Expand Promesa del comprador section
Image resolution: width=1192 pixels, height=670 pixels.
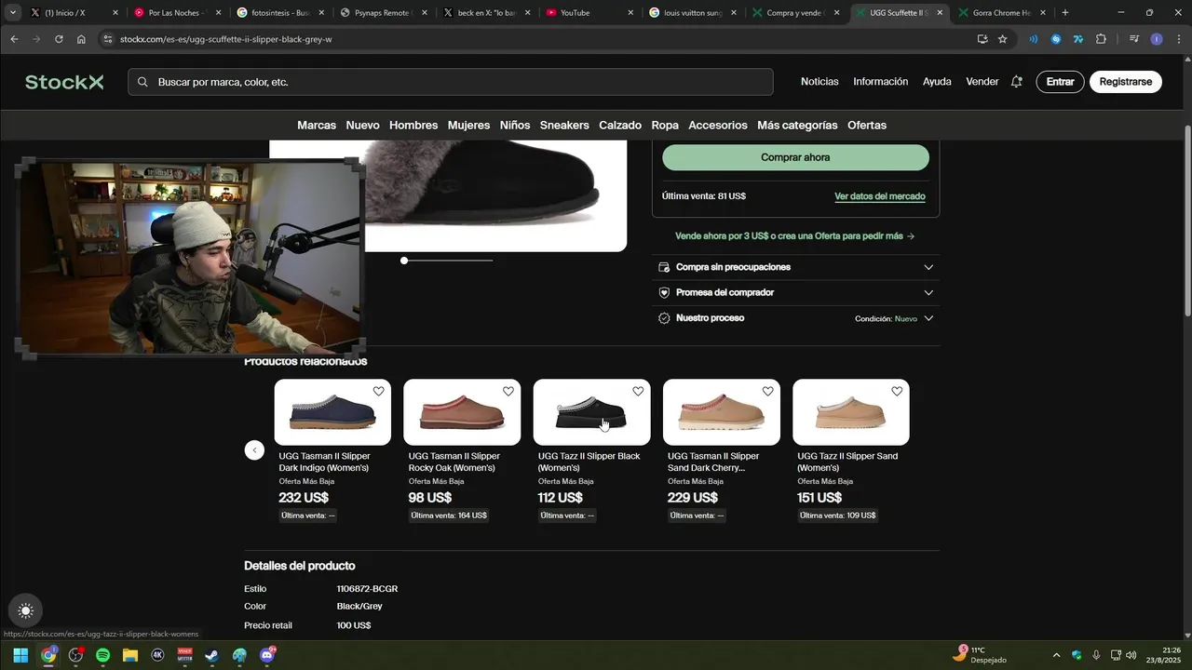click(x=795, y=292)
